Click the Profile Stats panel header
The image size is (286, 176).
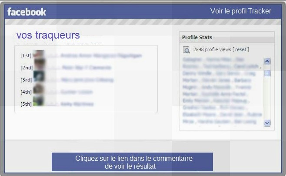click(x=227, y=37)
